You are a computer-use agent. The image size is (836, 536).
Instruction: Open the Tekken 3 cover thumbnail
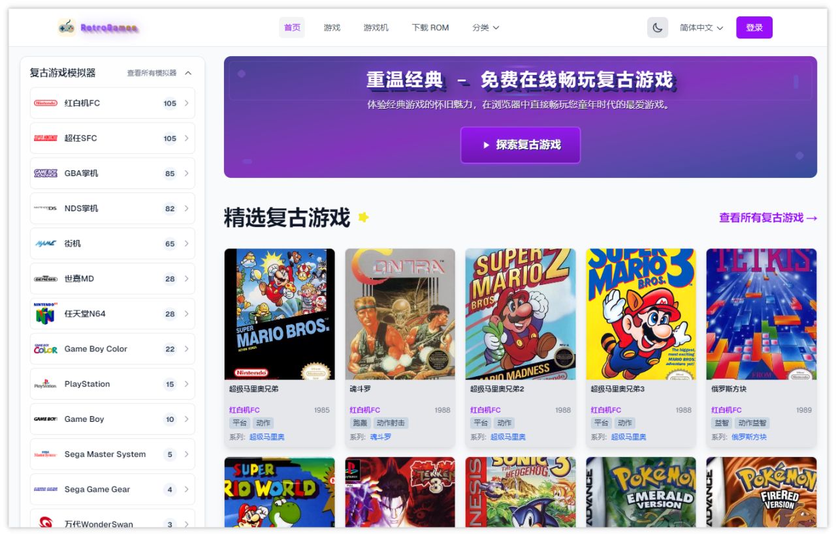400,492
